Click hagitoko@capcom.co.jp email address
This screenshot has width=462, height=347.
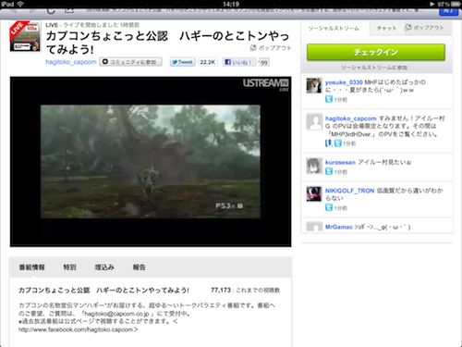[x=116, y=314]
